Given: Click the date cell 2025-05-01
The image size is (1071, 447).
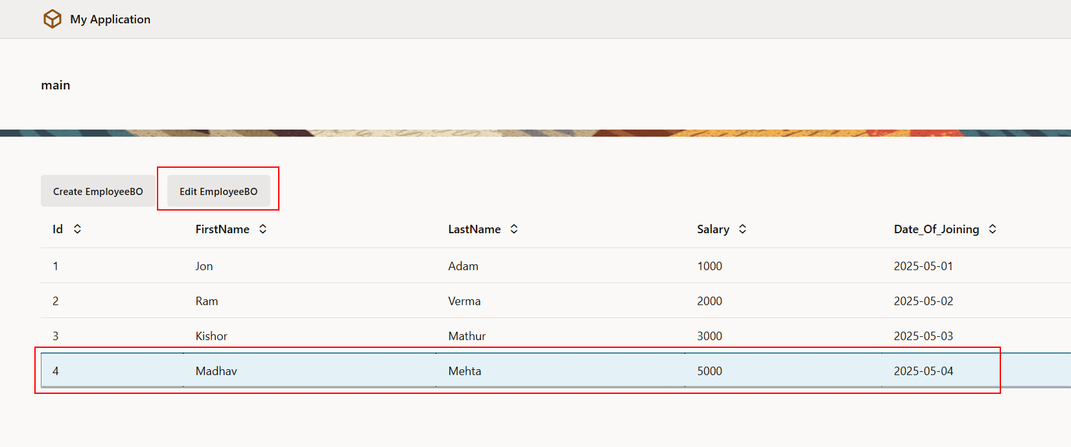Looking at the screenshot, I should (923, 266).
